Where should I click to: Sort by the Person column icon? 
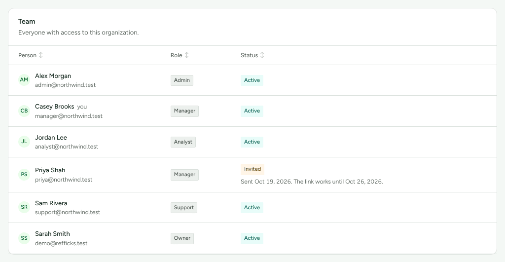tap(40, 55)
